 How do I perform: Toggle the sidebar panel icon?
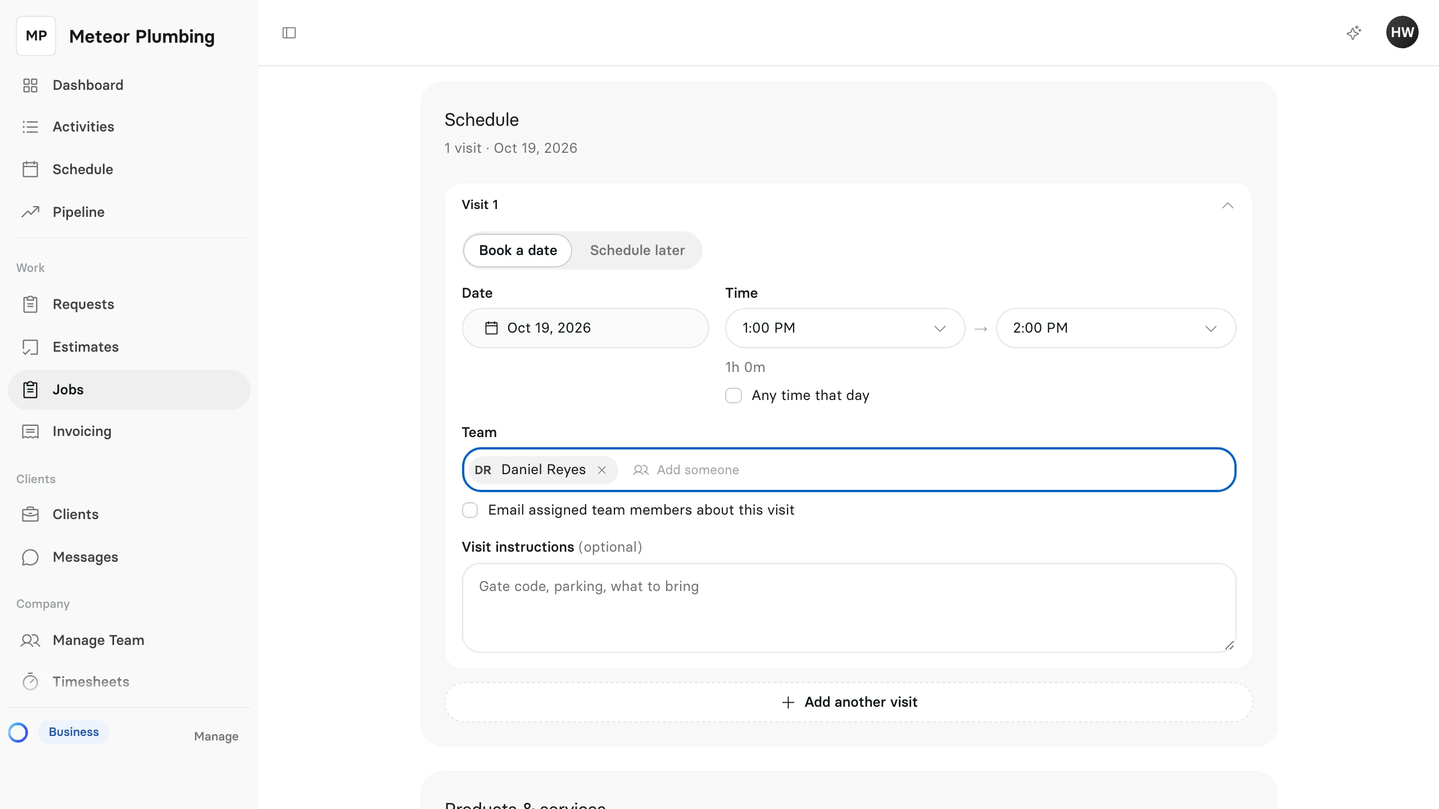[x=289, y=33]
